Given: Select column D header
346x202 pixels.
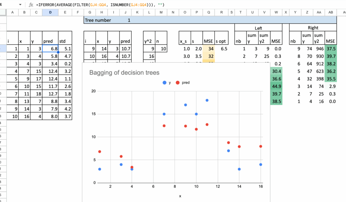Looking at the screenshot, I should pyautogui.click(x=50, y=12).
